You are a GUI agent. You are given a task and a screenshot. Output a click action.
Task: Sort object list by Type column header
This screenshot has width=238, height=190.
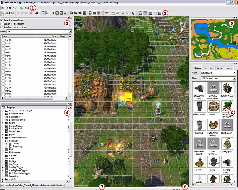47,36
